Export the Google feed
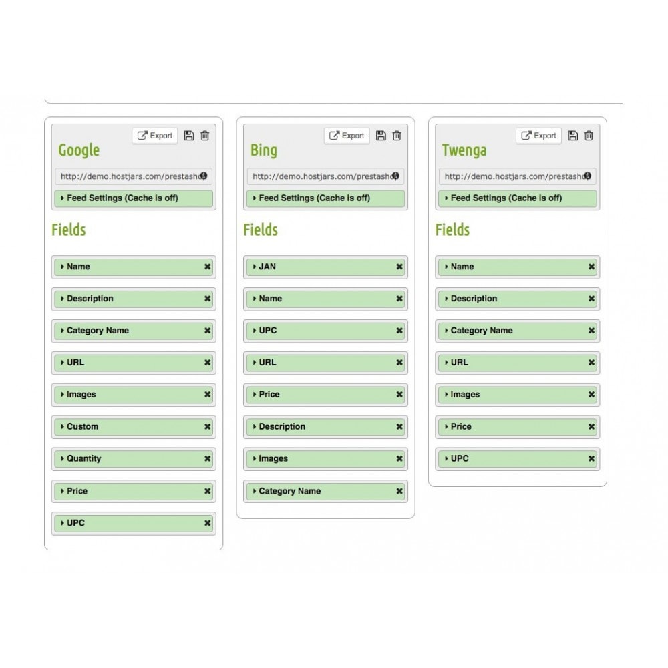668x668 pixels. [155, 136]
